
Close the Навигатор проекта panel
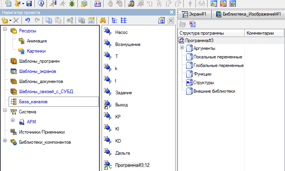(x=171, y=12)
